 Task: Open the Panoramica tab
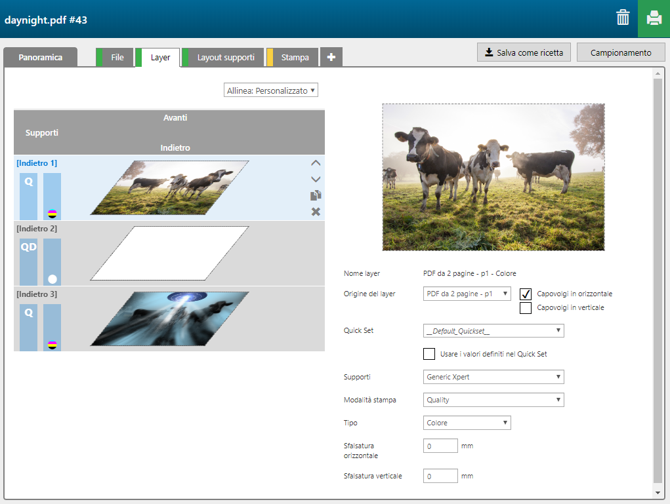coord(41,58)
